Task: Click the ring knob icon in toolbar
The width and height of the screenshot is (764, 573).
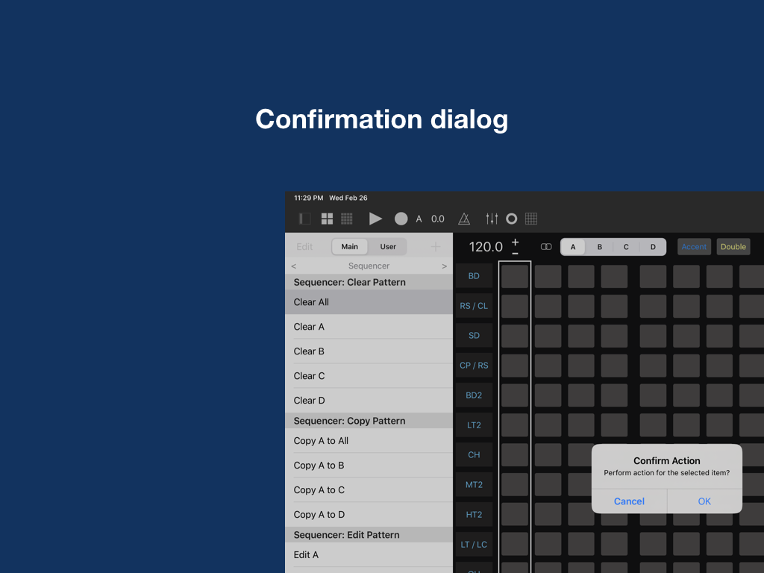Action: 511,219
